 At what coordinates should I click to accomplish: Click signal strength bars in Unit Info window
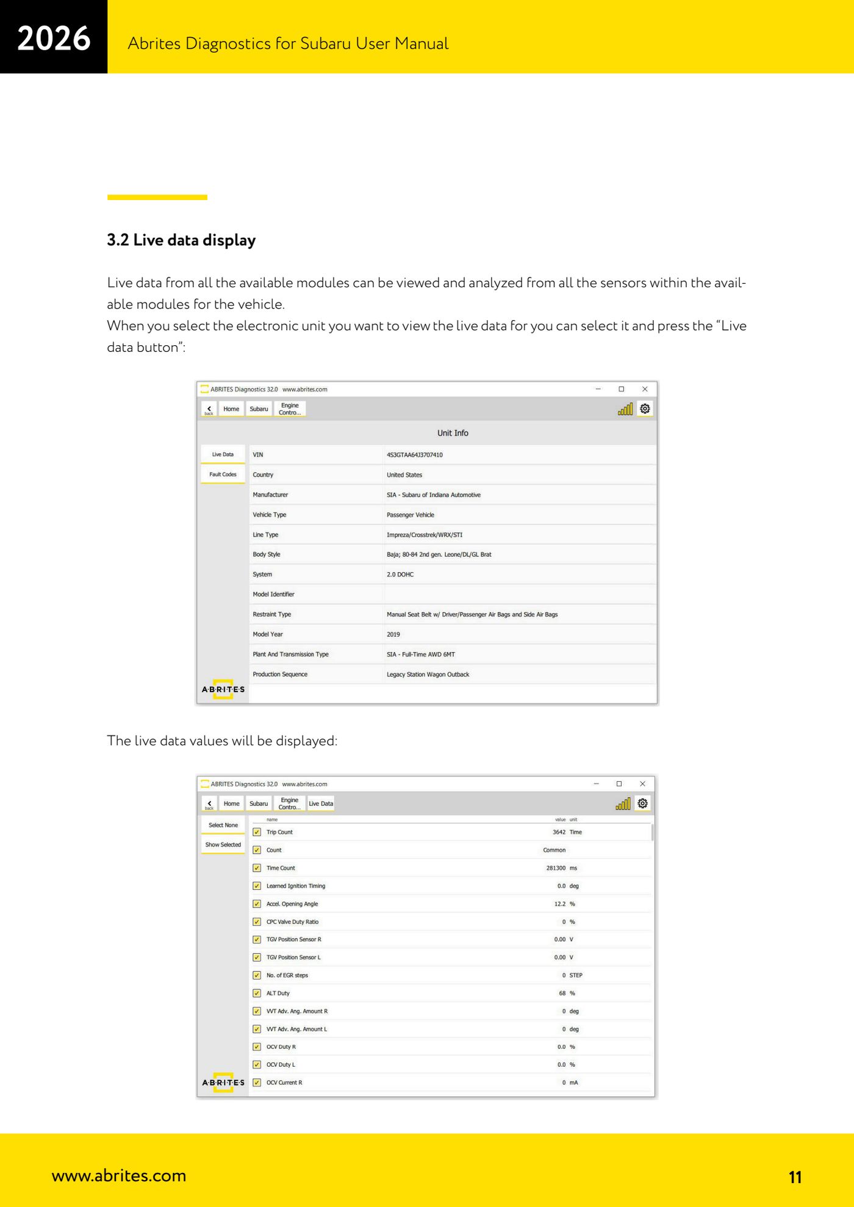(625, 409)
